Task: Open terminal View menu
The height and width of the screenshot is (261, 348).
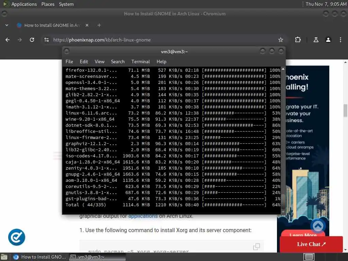Action: 100,62
